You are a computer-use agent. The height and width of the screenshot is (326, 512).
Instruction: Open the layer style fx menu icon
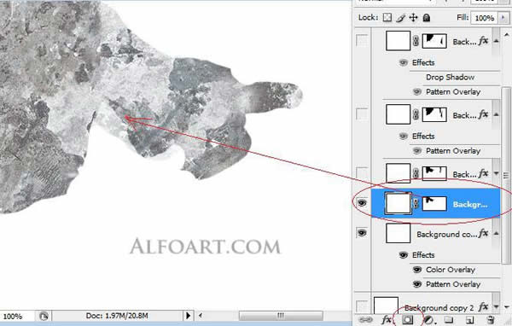(x=387, y=320)
